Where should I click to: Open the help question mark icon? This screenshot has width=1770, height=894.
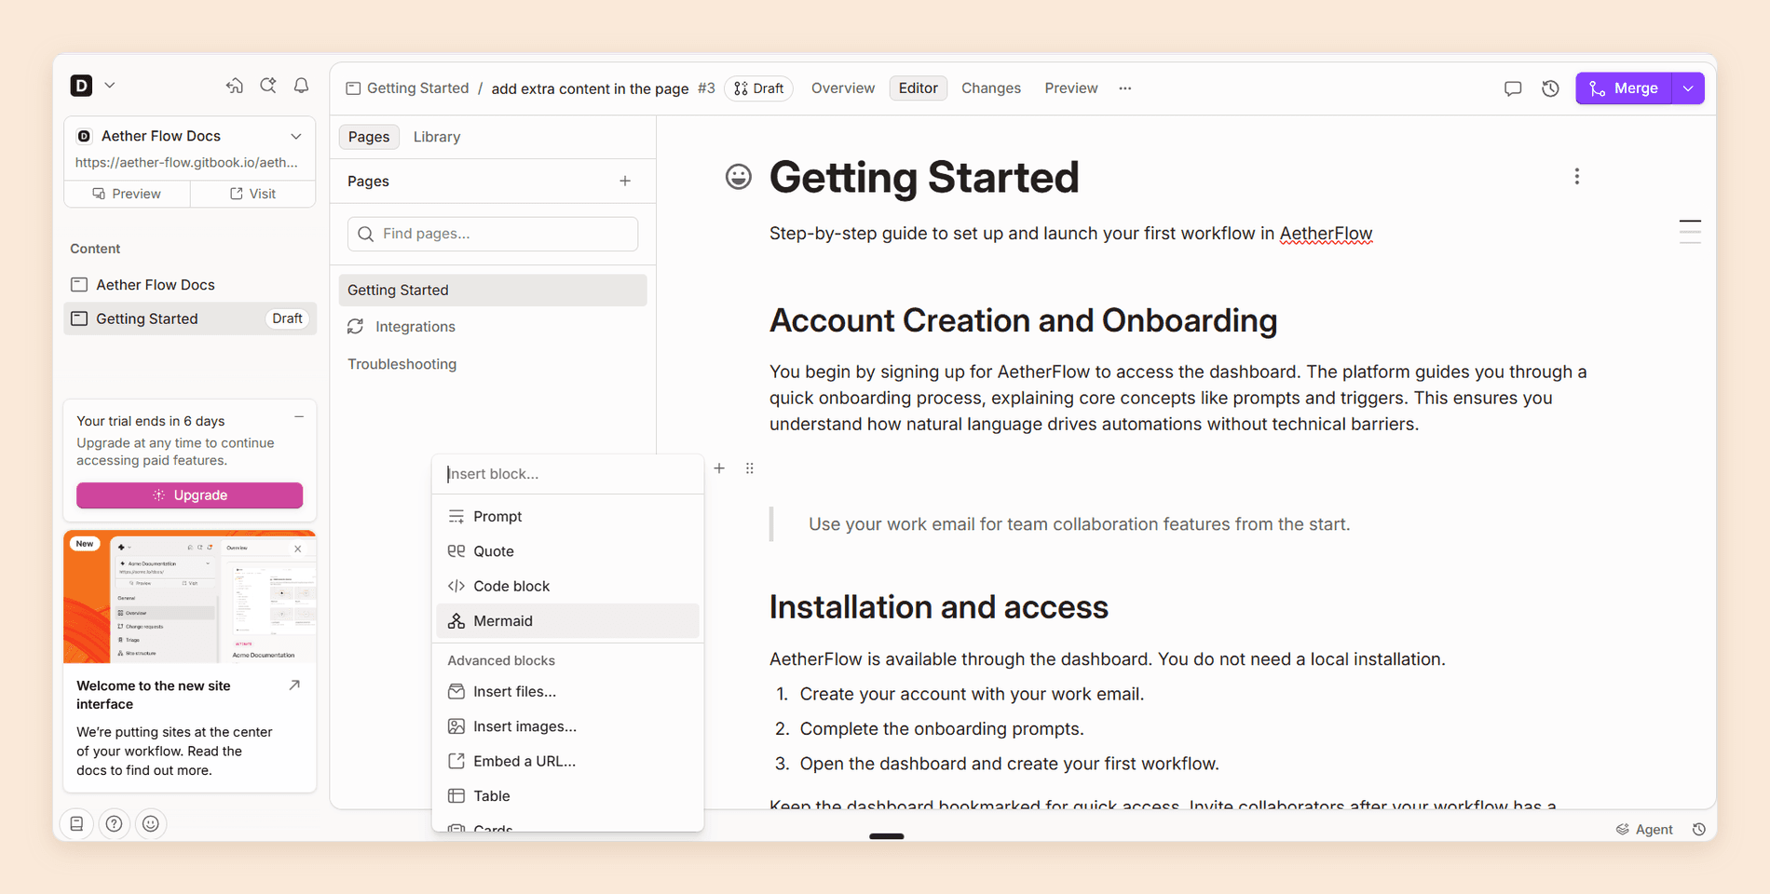[114, 824]
